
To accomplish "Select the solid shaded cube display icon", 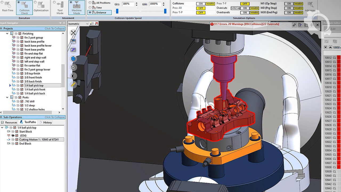I will tap(73, 58).
